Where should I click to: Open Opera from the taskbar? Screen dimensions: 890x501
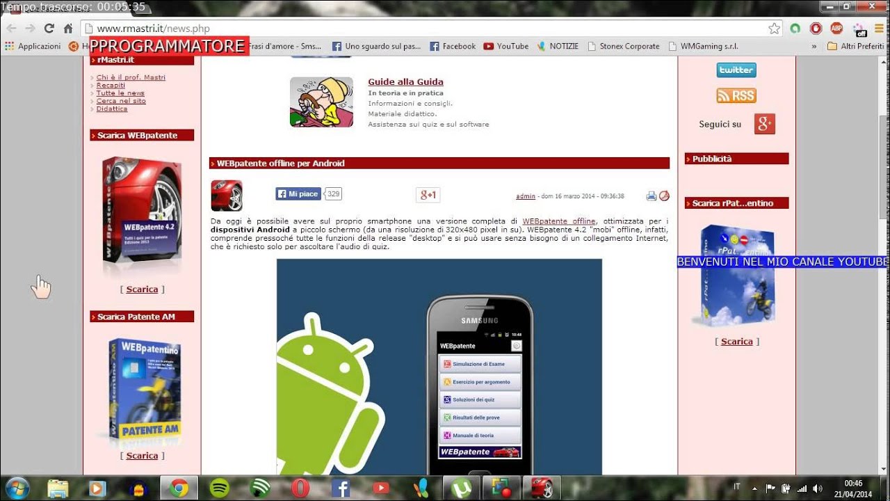coord(300,488)
